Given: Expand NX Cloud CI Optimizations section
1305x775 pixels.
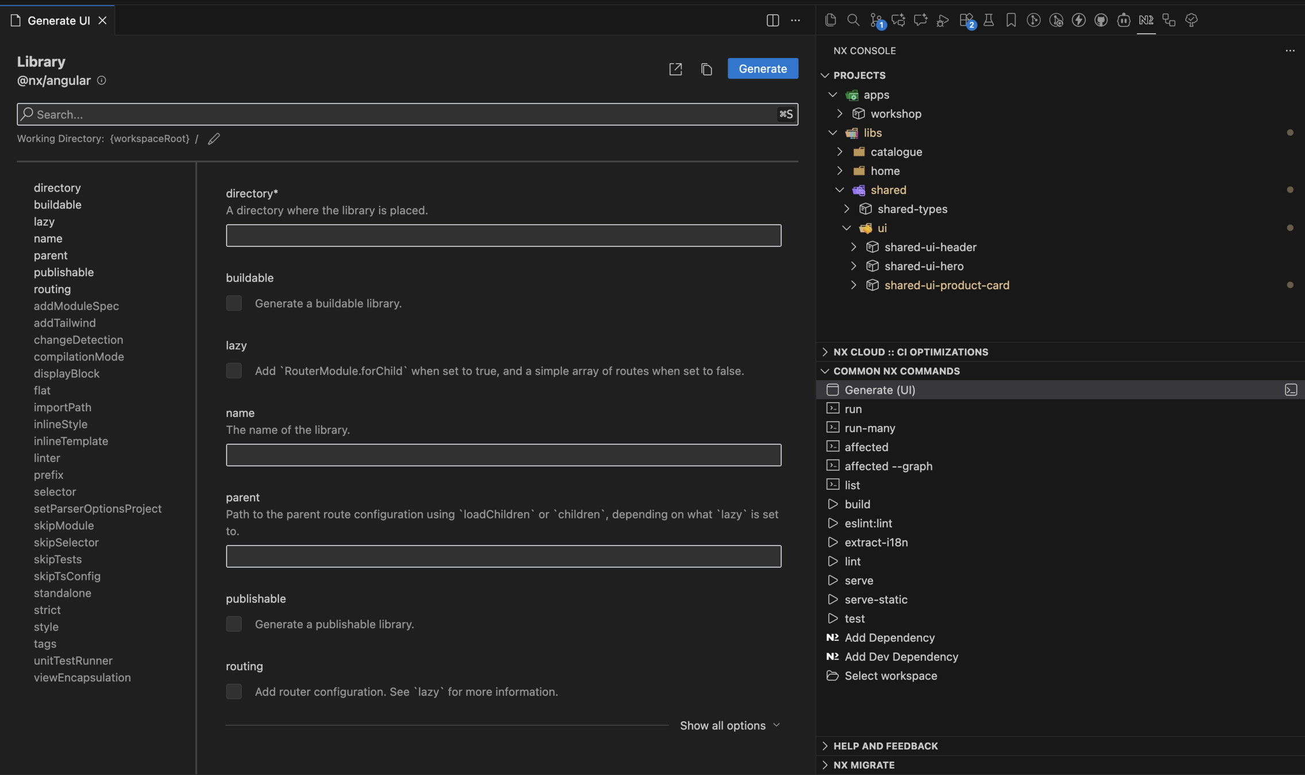Looking at the screenshot, I should [910, 352].
